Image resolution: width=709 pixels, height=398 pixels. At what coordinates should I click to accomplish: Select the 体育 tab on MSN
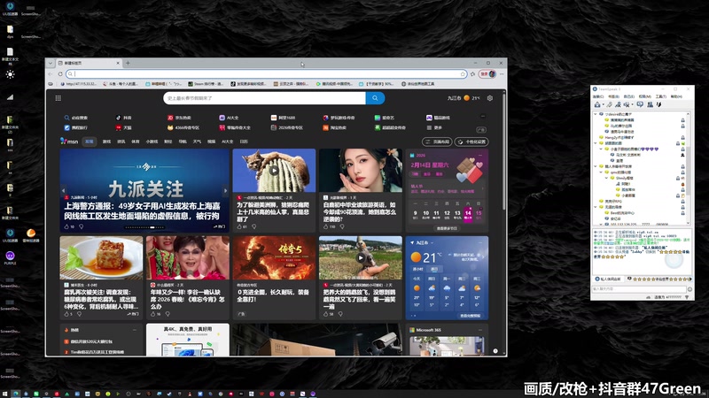tap(136, 142)
